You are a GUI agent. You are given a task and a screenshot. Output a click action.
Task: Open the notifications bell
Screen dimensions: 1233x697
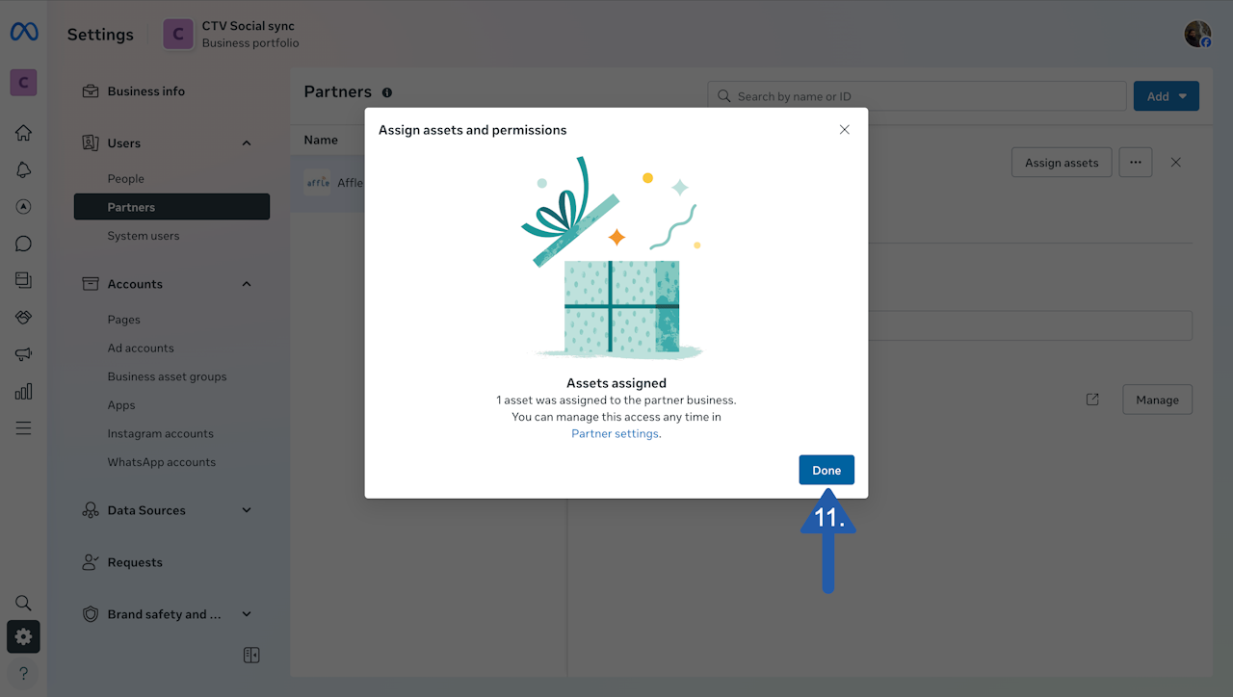pos(24,170)
